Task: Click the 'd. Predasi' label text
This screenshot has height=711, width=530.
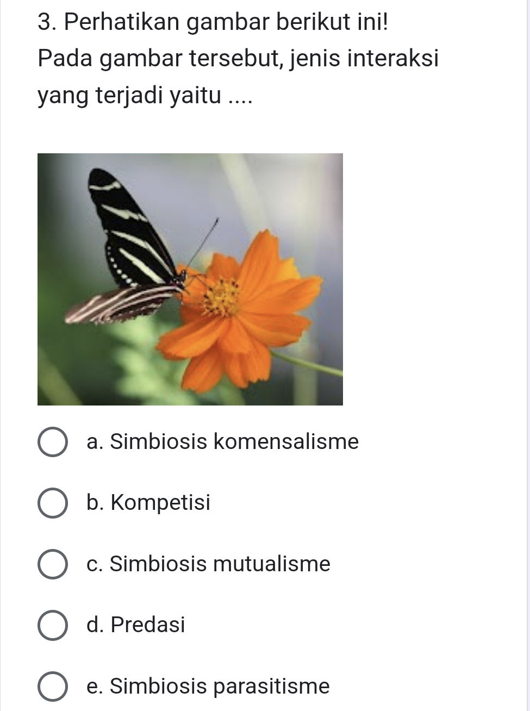Action: (x=135, y=625)
